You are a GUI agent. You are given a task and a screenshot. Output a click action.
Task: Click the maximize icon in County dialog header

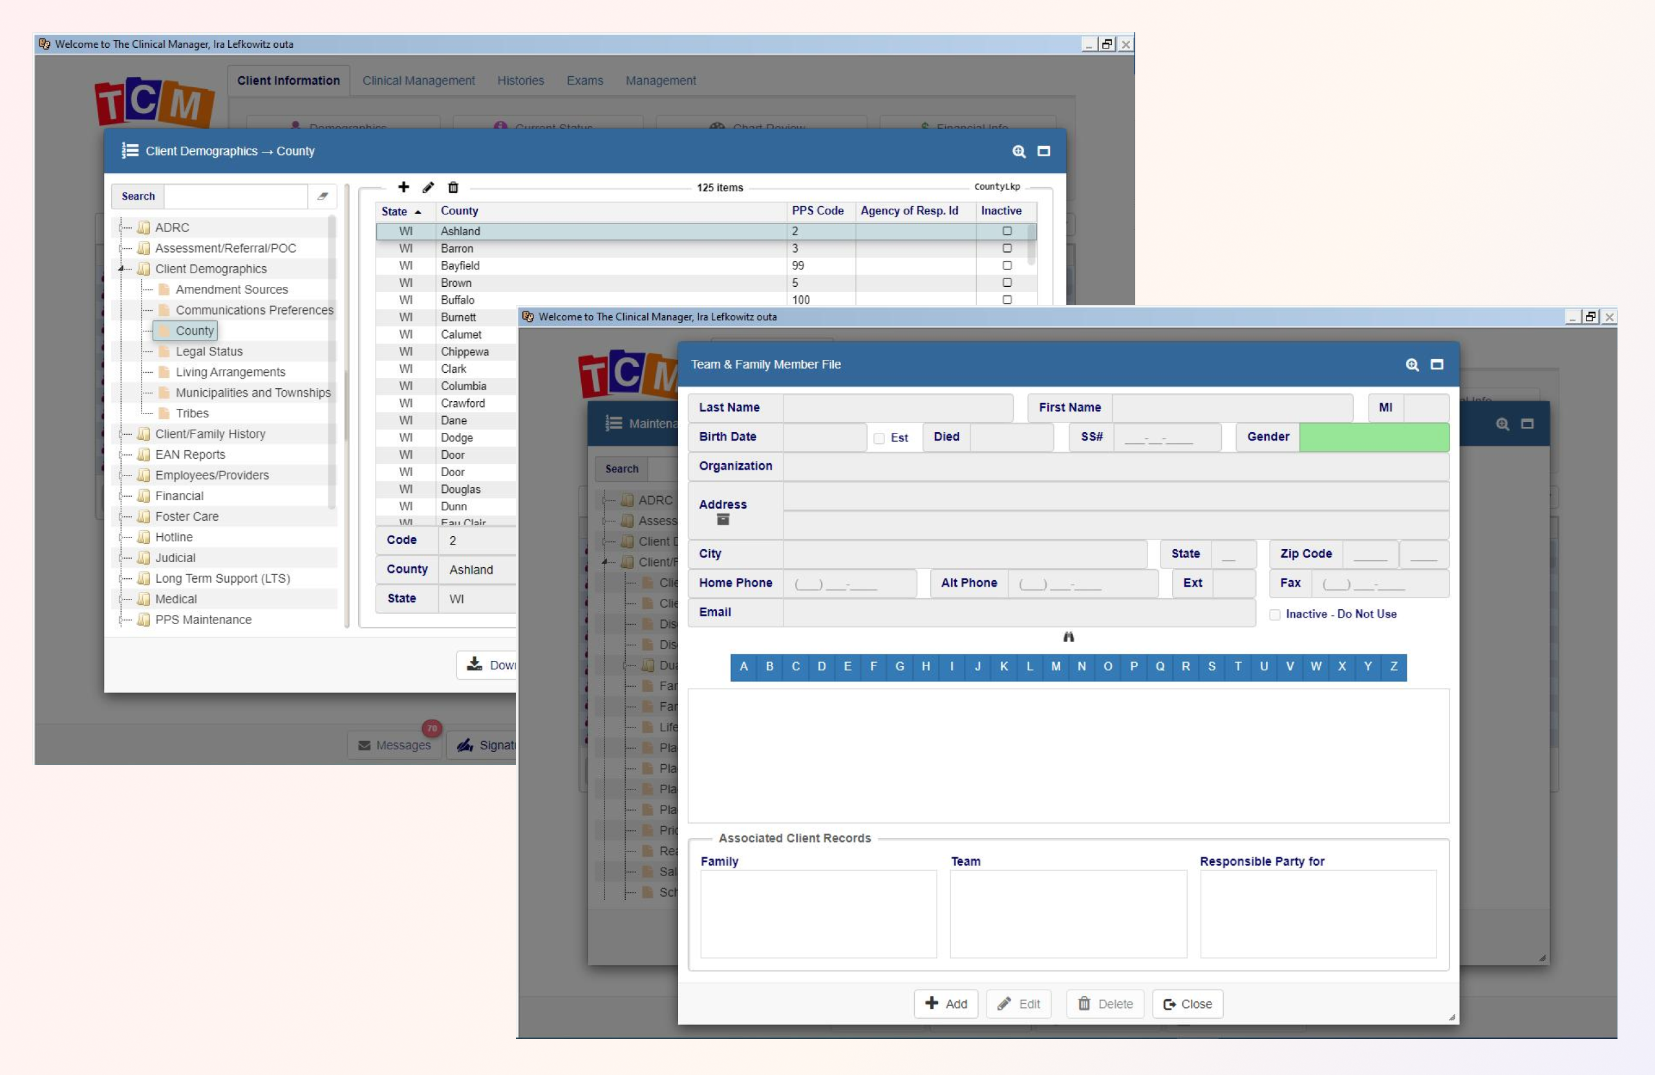tap(1044, 151)
